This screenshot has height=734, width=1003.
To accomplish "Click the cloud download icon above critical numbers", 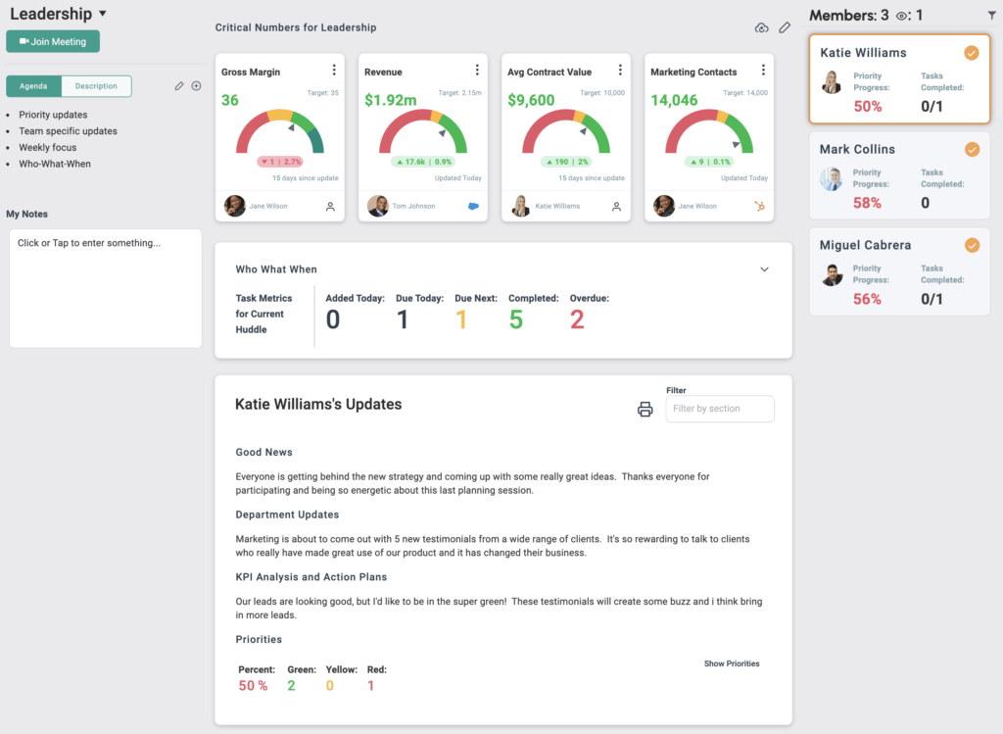I will tap(762, 28).
